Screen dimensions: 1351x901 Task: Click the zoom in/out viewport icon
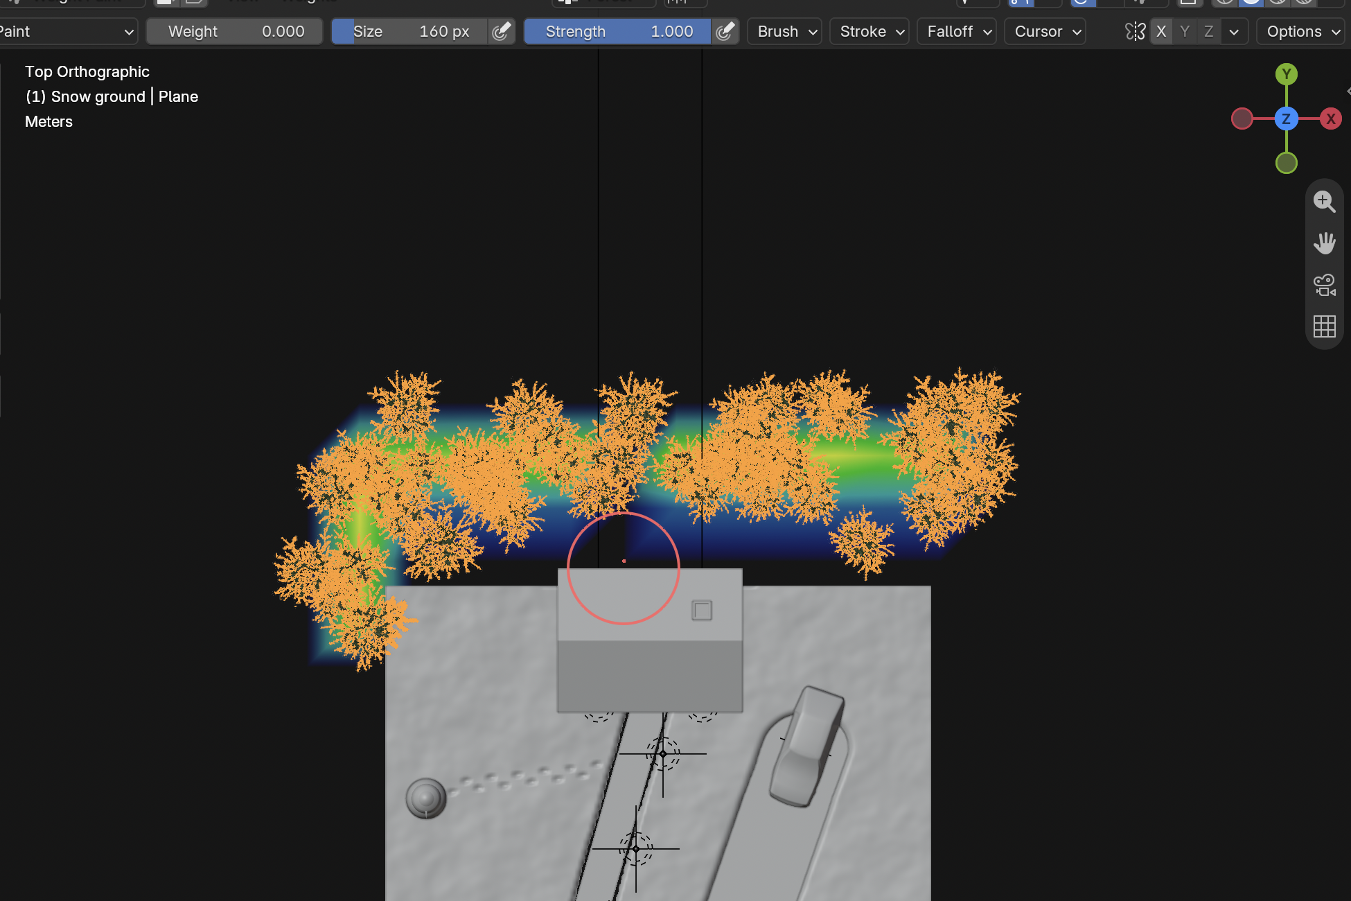click(1324, 202)
